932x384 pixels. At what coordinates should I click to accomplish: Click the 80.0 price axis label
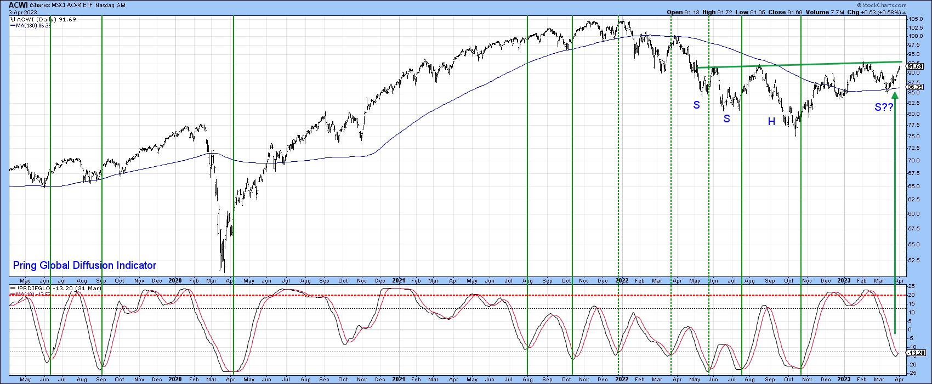(x=914, y=114)
